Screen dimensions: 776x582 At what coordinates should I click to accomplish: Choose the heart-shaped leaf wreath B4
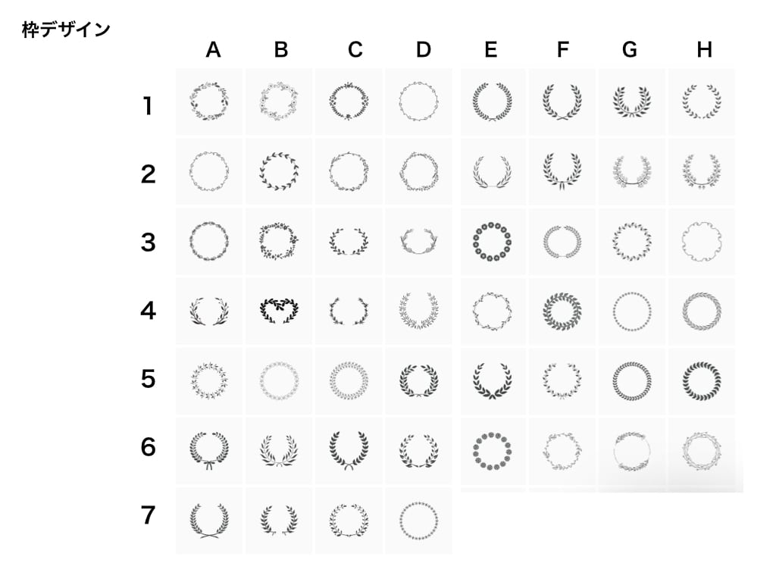pyautogui.click(x=279, y=311)
